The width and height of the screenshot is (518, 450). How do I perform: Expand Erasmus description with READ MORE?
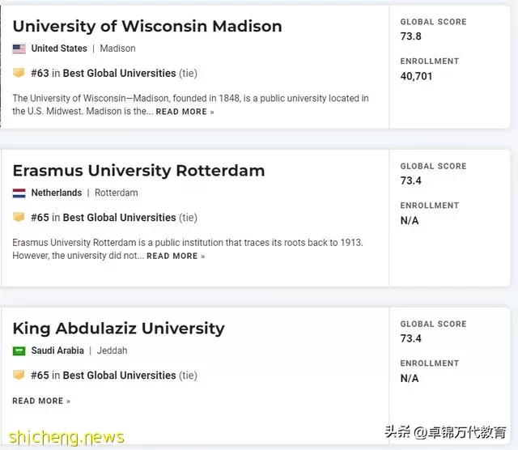176,256
